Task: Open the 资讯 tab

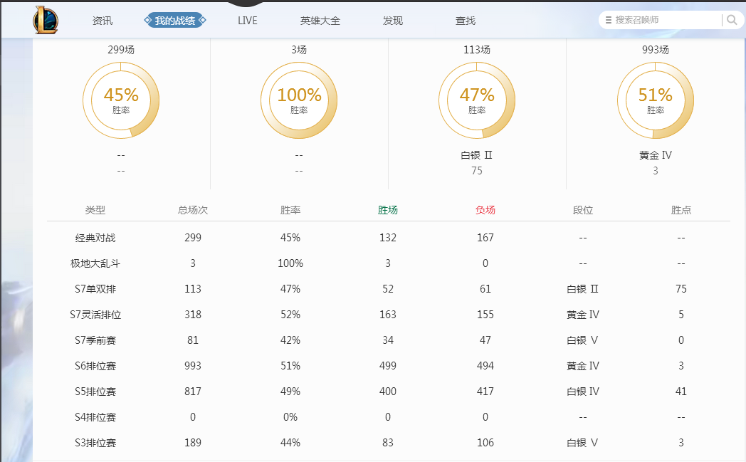Action: point(103,21)
